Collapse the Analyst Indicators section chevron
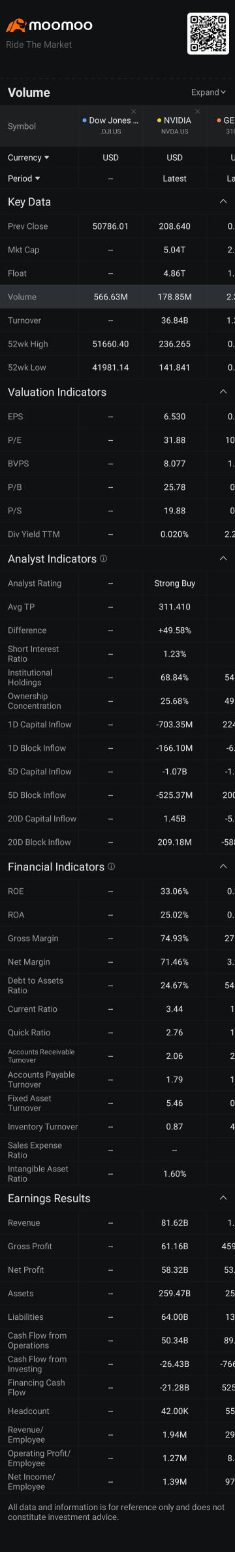 (223, 559)
